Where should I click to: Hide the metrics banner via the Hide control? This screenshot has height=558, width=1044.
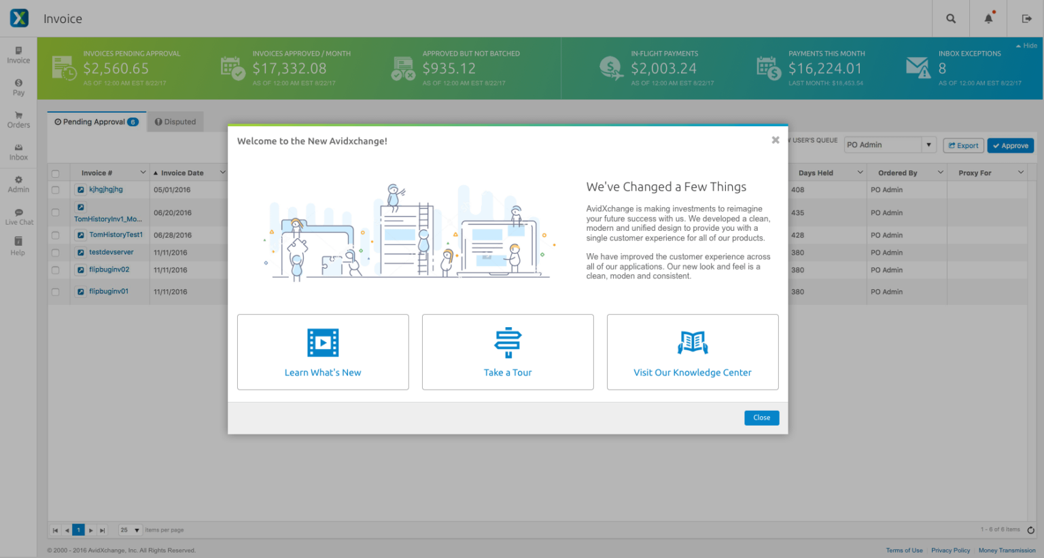tap(1026, 45)
